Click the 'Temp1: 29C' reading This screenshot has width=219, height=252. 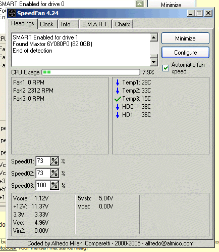137,82
